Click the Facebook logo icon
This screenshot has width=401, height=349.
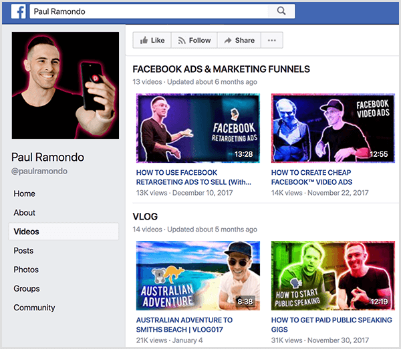coord(19,11)
